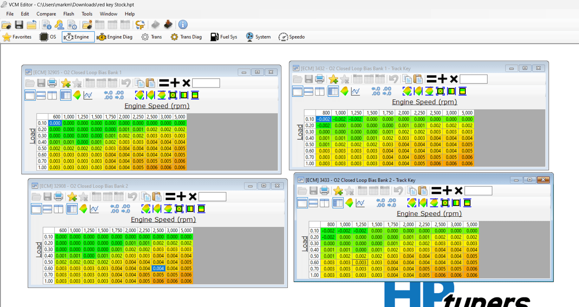Switch to the Fuel Sys tab
579x307 pixels.
pos(224,37)
